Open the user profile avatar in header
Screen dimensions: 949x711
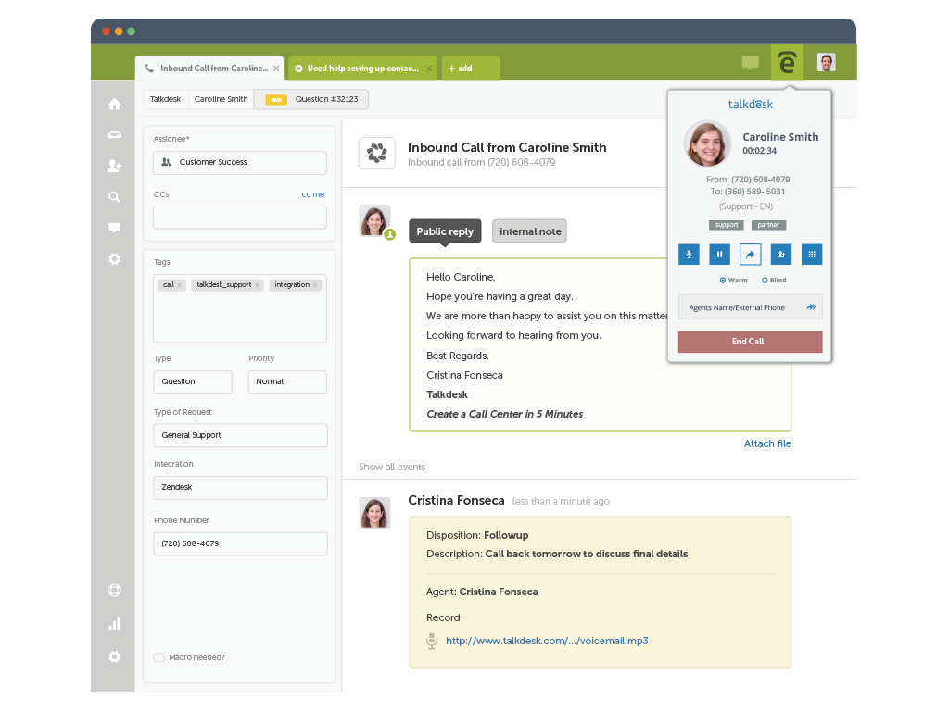826,62
